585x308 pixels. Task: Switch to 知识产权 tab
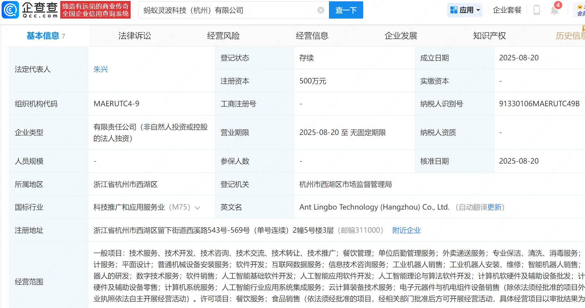[489, 36]
